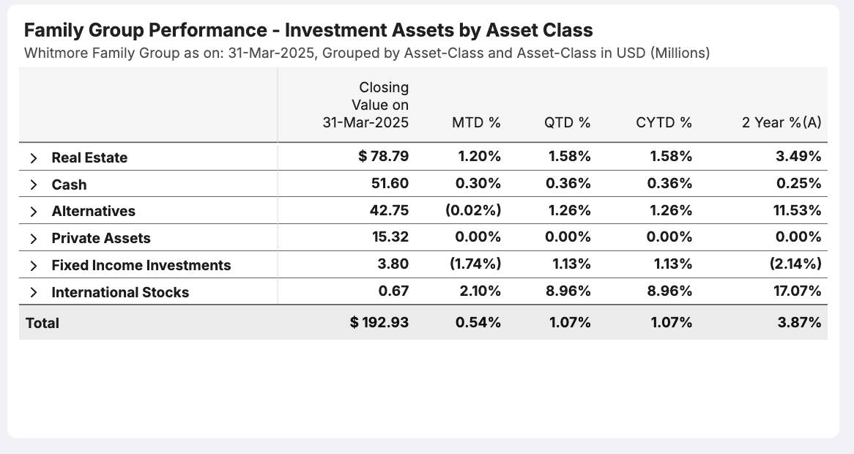Click the chevron next to Real Estate

35,157
